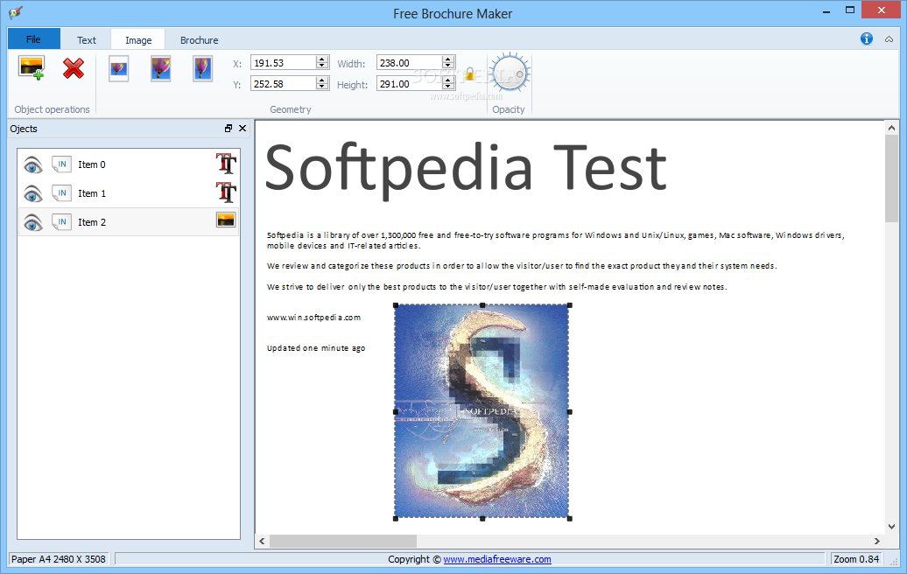The width and height of the screenshot is (907, 574).
Task: Select the Softpedia S image on the canvas
Action: [x=482, y=411]
